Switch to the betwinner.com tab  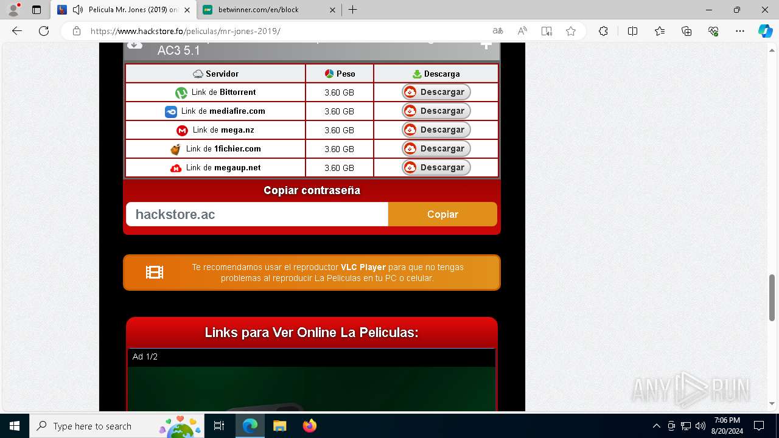point(269,10)
